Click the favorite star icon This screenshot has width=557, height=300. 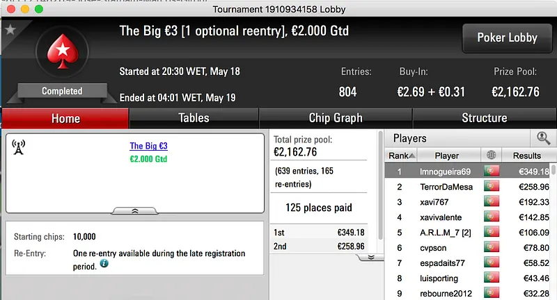[10, 30]
